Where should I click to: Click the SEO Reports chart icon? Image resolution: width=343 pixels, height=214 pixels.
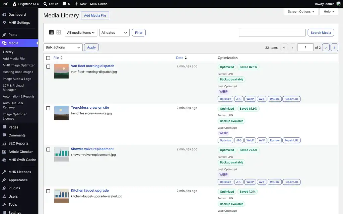4,143
